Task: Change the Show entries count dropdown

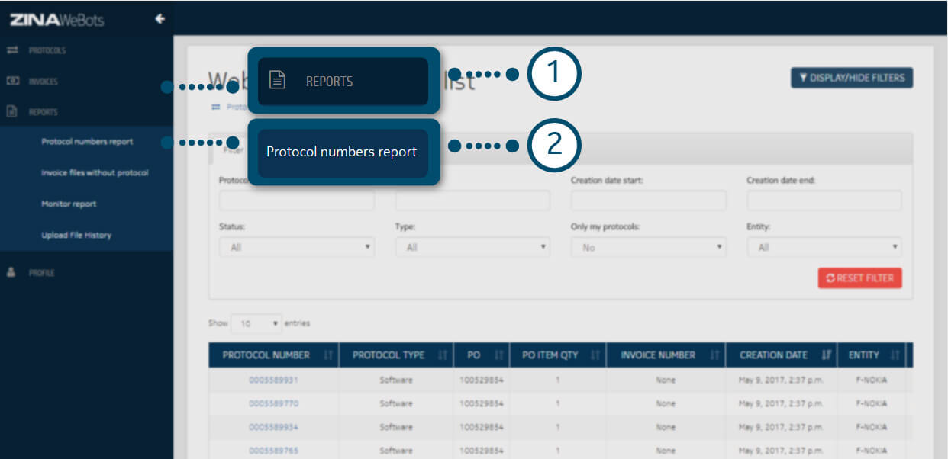Action: click(256, 323)
